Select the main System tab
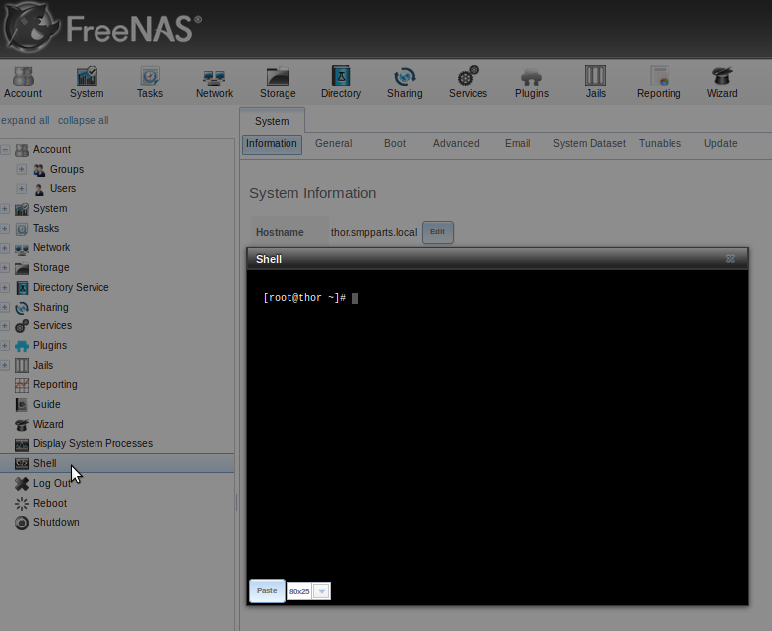 [272, 121]
